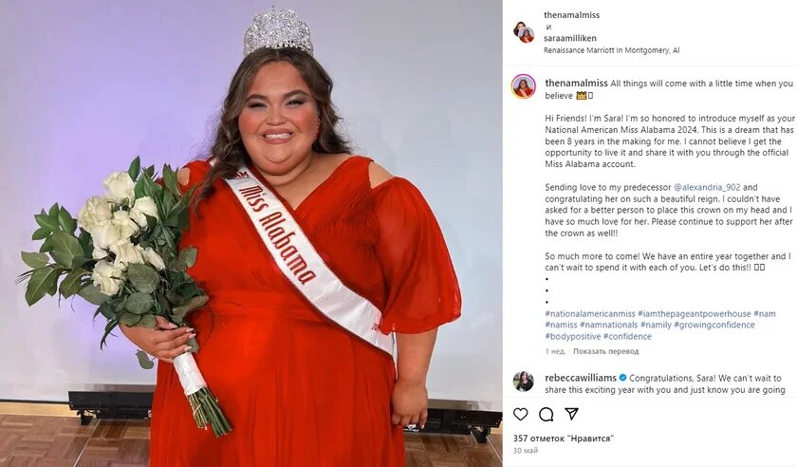Share post via paper plane icon

[x=572, y=414]
